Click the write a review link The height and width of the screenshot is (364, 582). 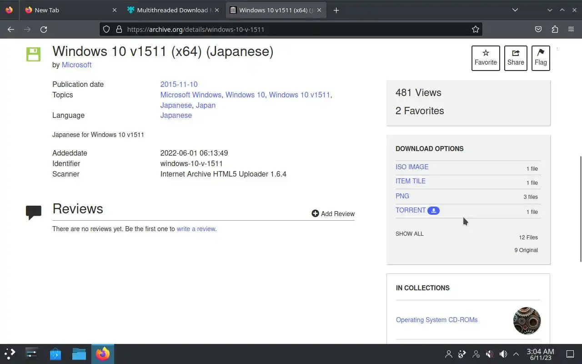(196, 229)
